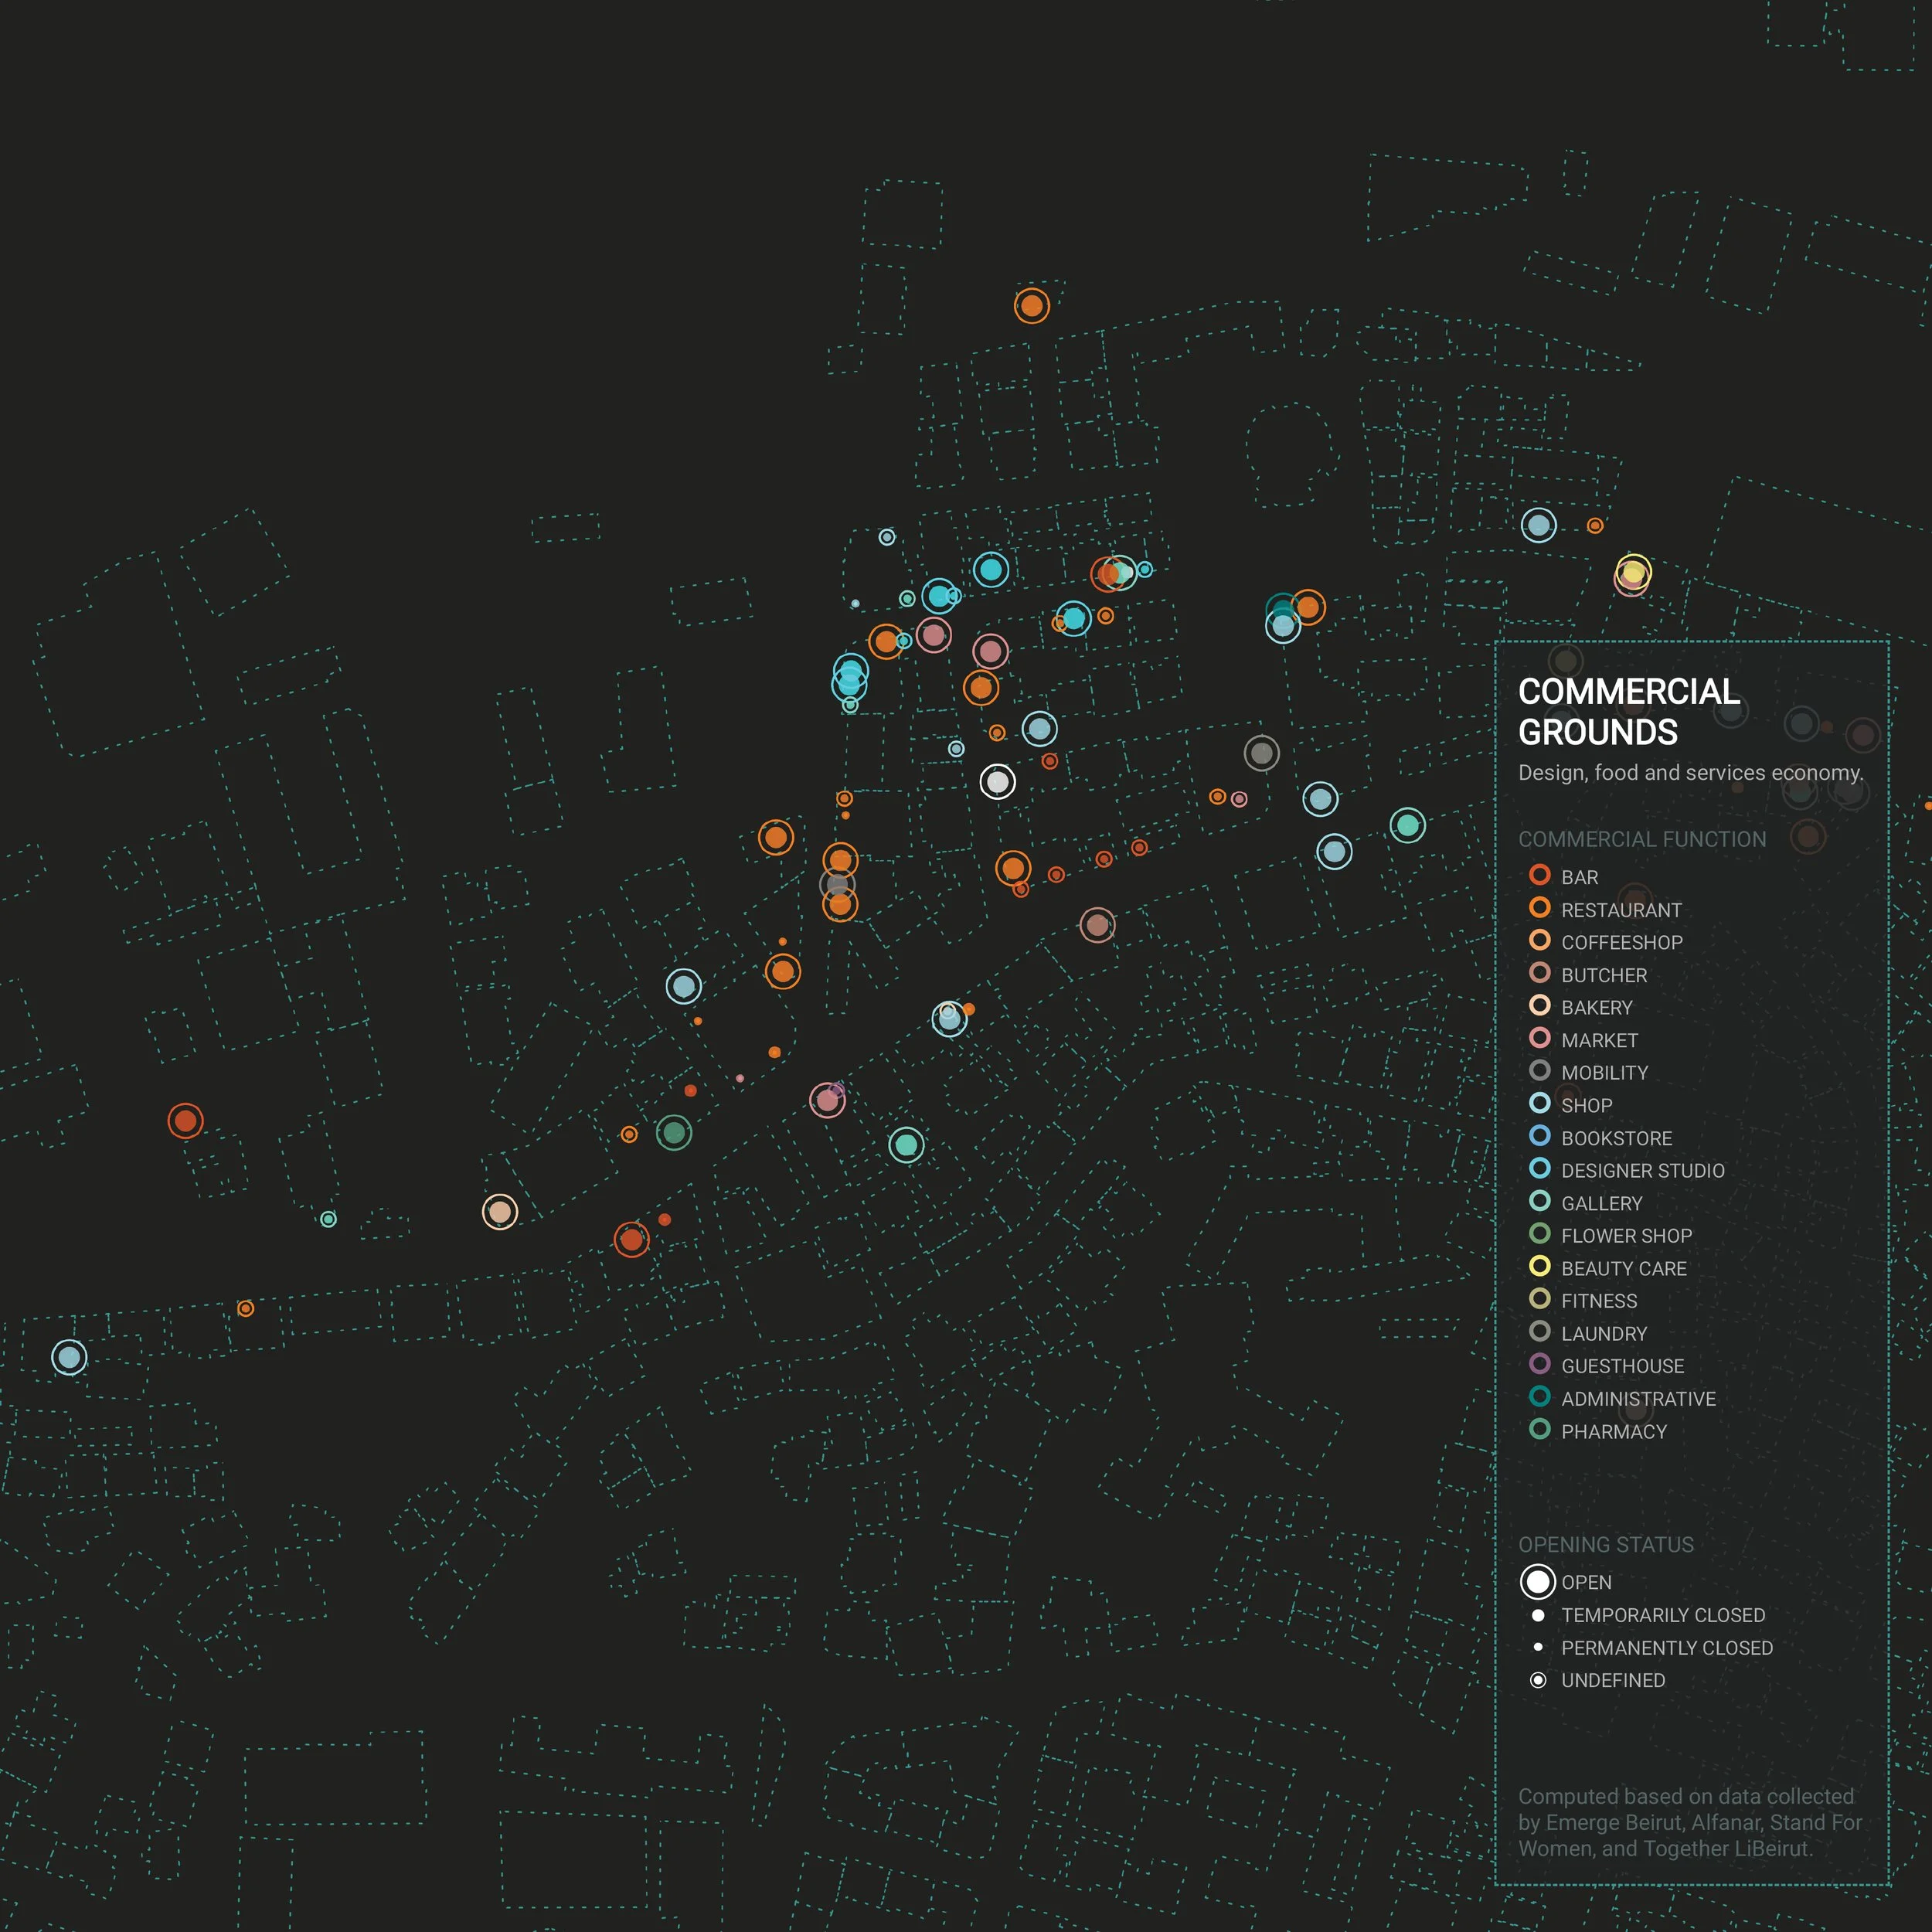Click the data credits text paragraph

[1689, 1822]
